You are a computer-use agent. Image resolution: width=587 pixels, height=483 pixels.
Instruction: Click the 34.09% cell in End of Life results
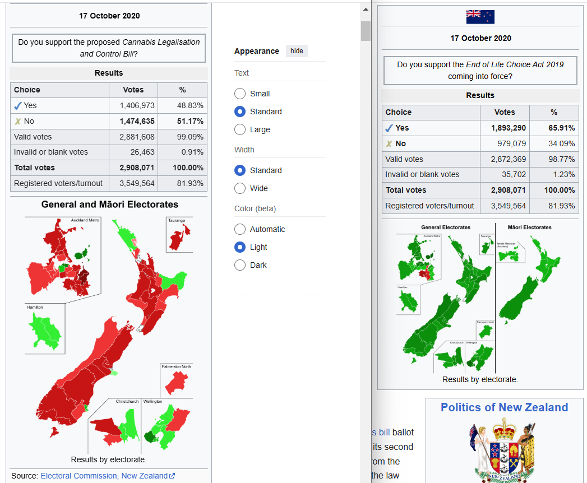tap(554, 143)
